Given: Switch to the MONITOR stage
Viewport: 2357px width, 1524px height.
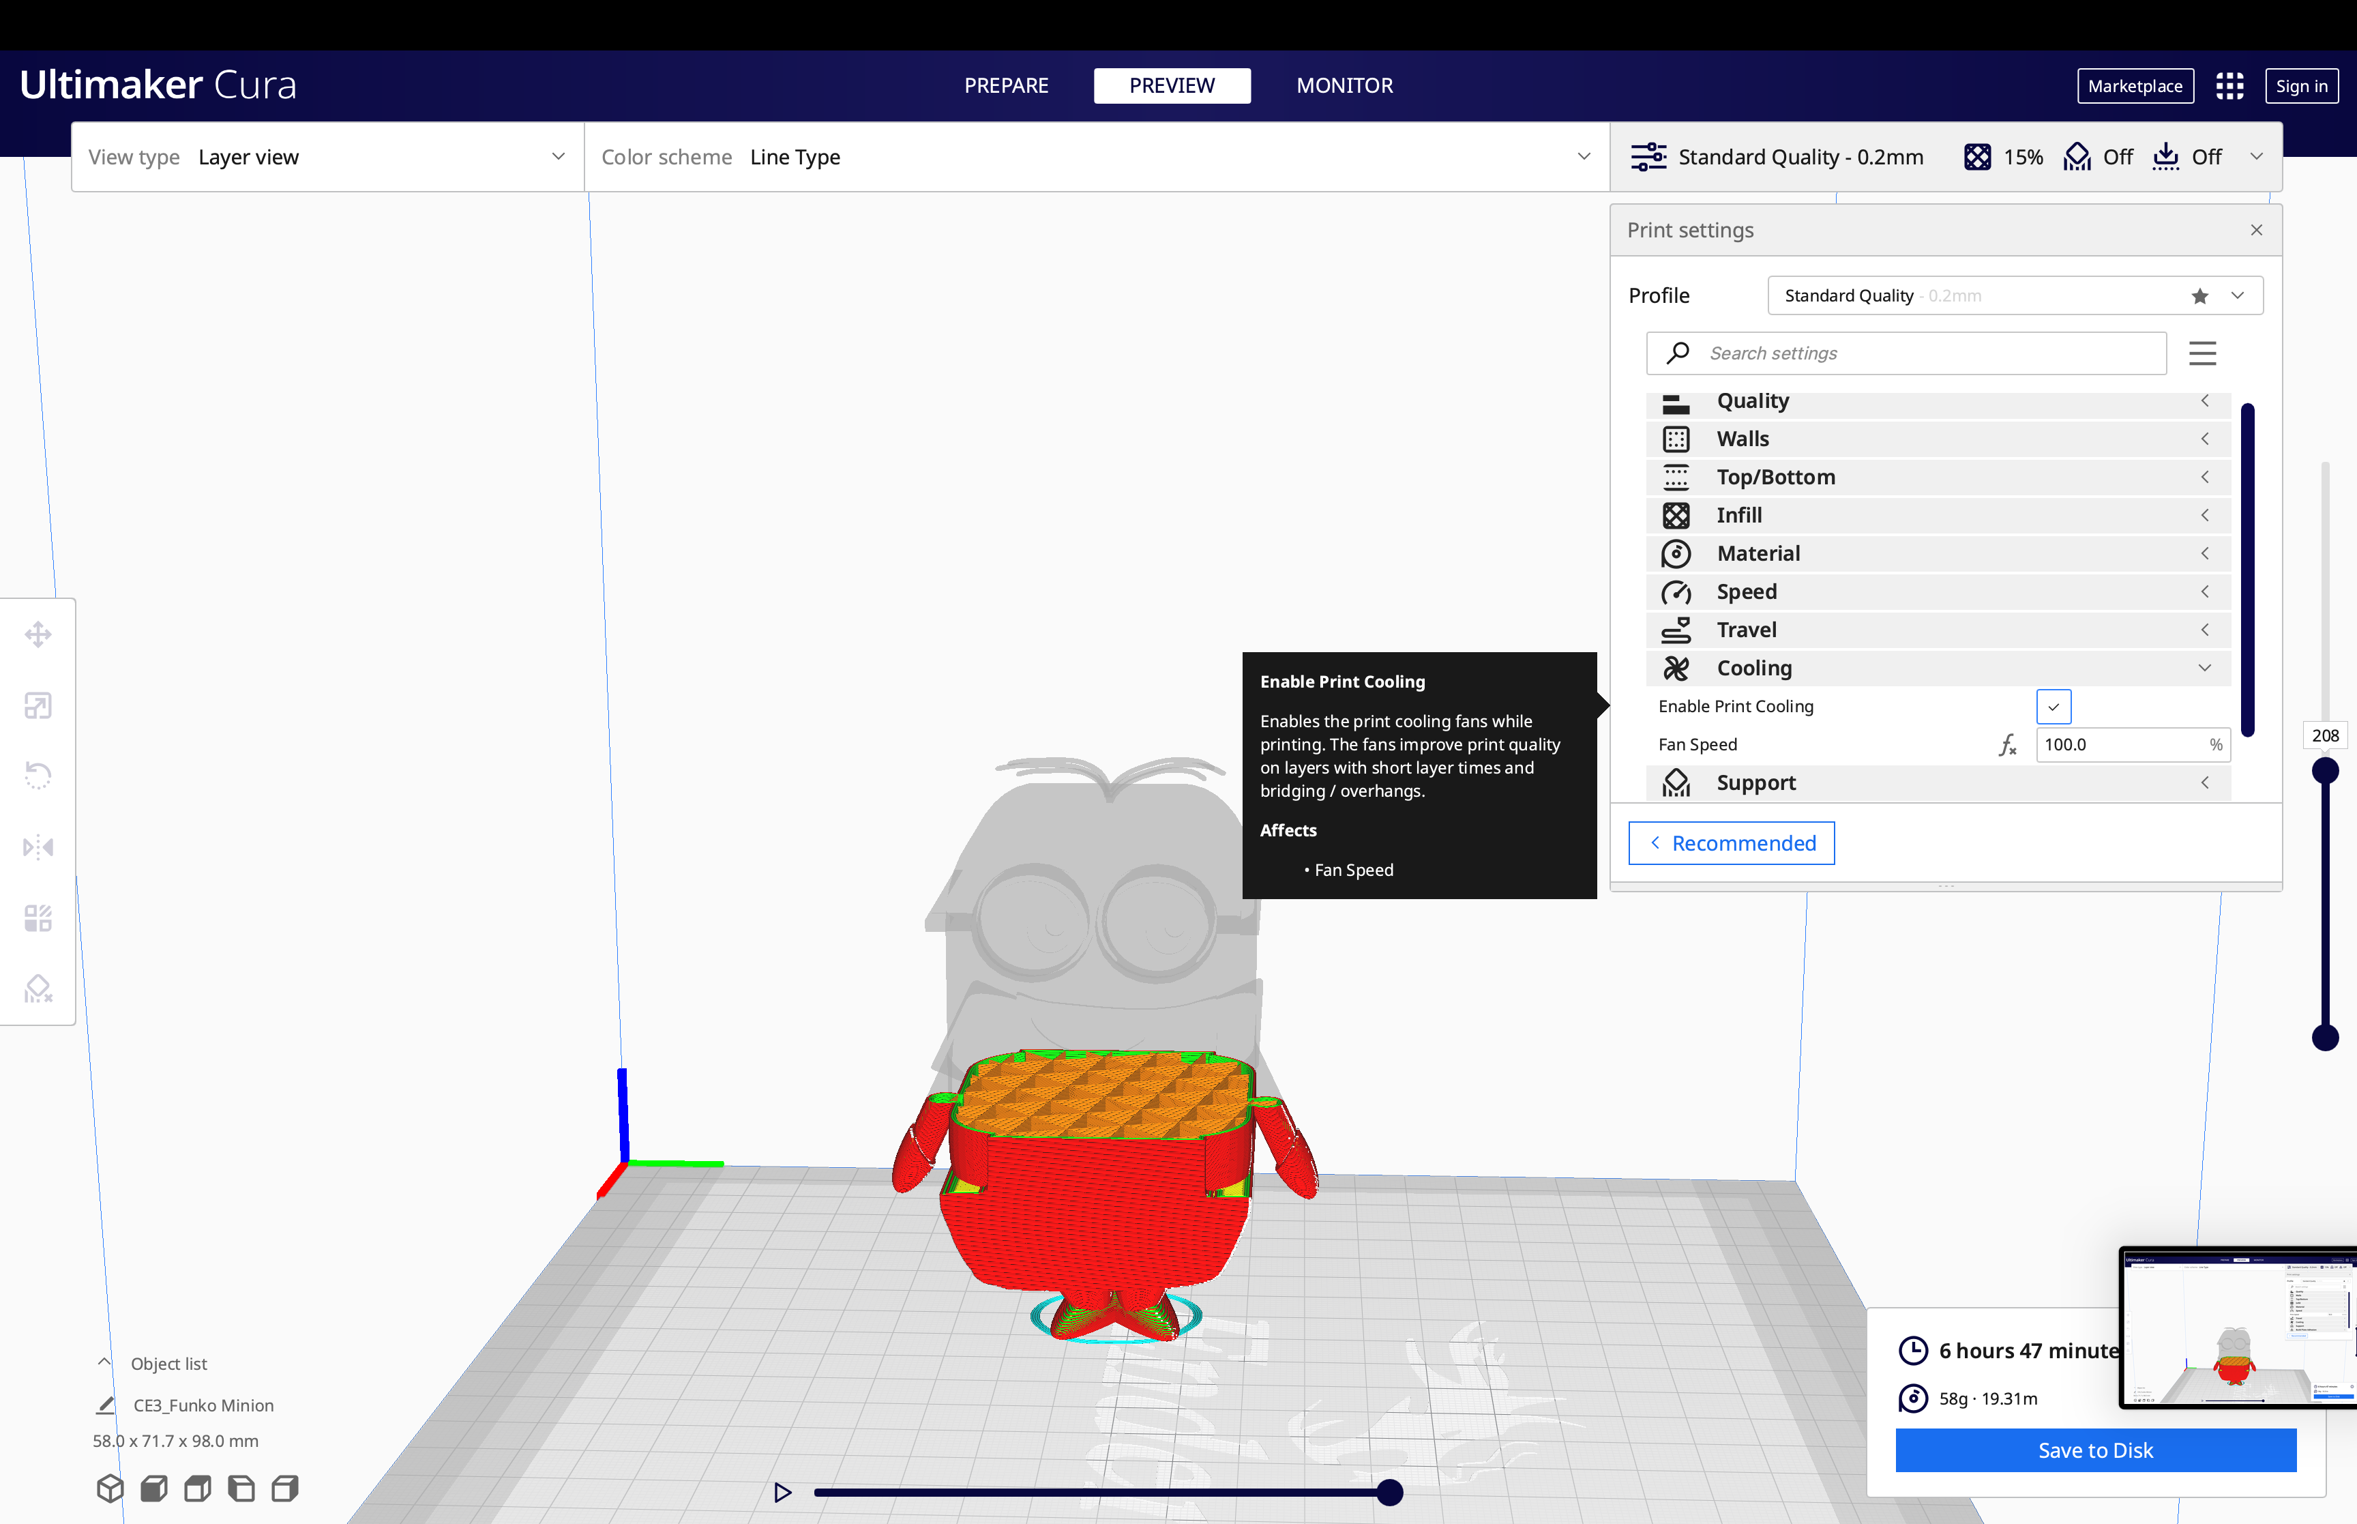Looking at the screenshot, I should coord(1344,86).
